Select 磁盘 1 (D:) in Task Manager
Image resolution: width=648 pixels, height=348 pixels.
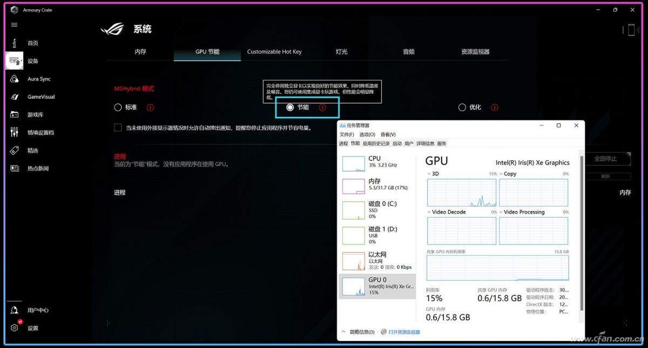point(377,235)
